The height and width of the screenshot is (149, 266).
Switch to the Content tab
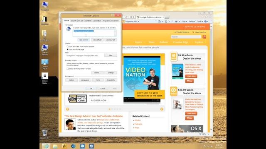coord(88,21)
